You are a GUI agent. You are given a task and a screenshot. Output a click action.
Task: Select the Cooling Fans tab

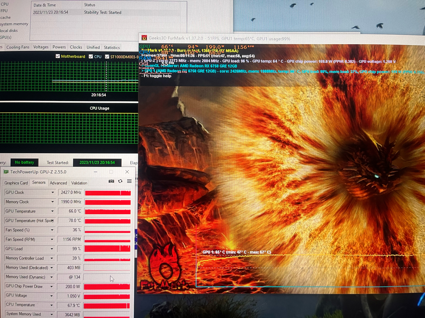(18, 47)
